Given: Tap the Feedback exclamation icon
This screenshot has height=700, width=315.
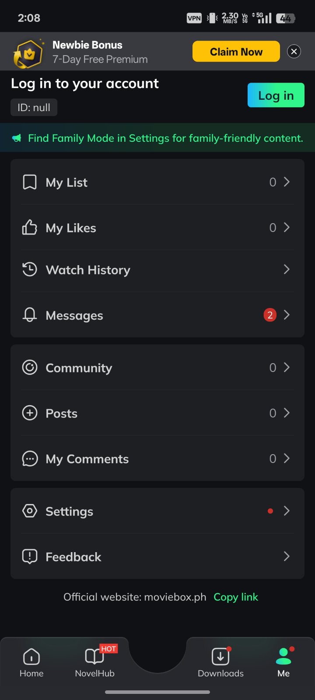Looking at the screenshot, I should pyautogui.click(x=30, y=556).
